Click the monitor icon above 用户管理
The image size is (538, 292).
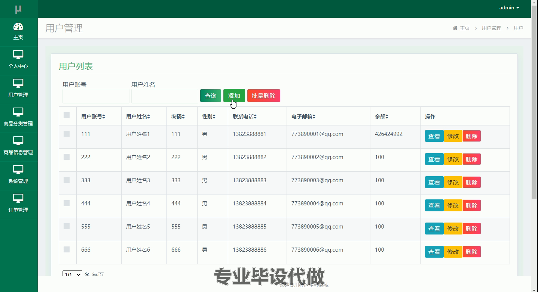point(18,83)
